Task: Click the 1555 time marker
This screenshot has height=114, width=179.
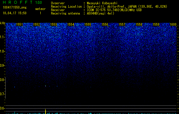Action: click(x=88, y=25)
